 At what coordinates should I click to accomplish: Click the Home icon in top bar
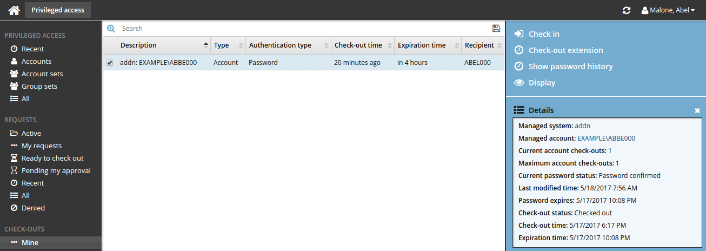pyautogui.click(x=14, y=10)
